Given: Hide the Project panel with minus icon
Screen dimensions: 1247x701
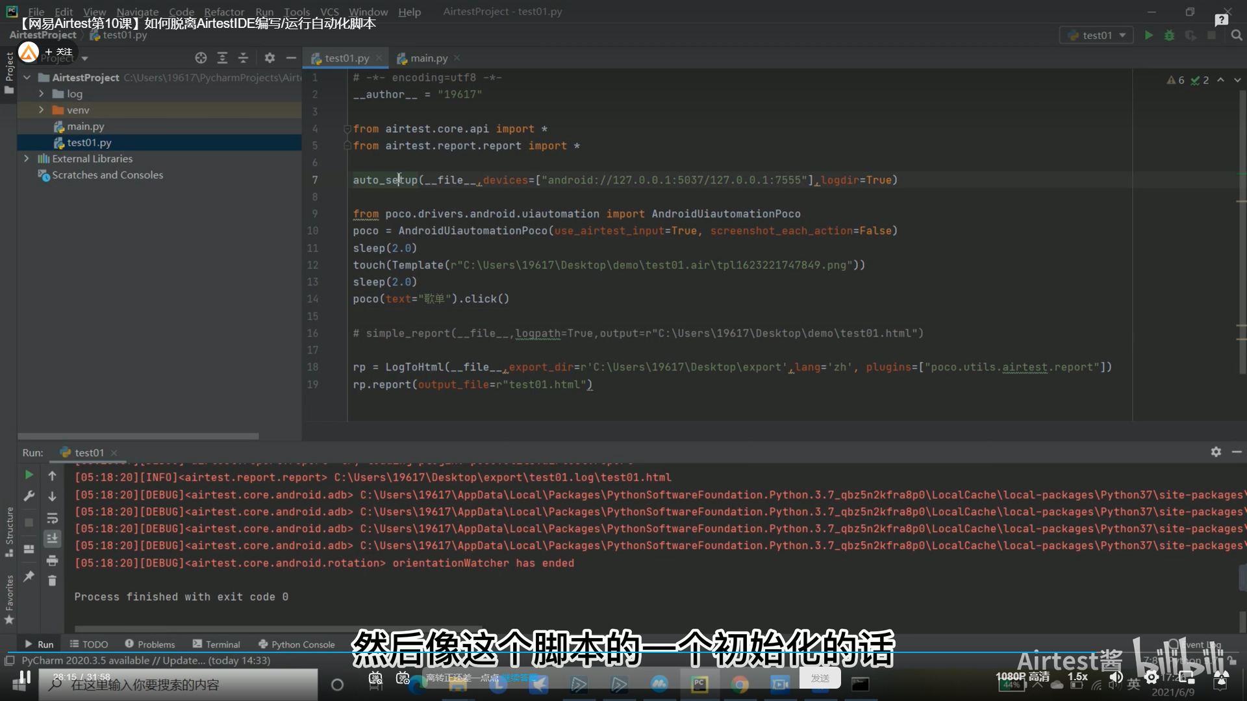Looking at the screenshot, I should coord(291,58).
